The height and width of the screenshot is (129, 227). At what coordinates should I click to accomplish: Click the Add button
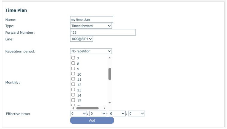coord(92,120)
